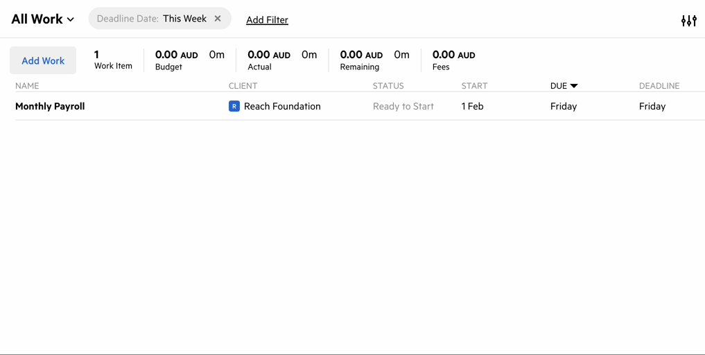This screenshot has width=705, height=355.
Task: Open the view settings sliders icon
Action: 688,20
